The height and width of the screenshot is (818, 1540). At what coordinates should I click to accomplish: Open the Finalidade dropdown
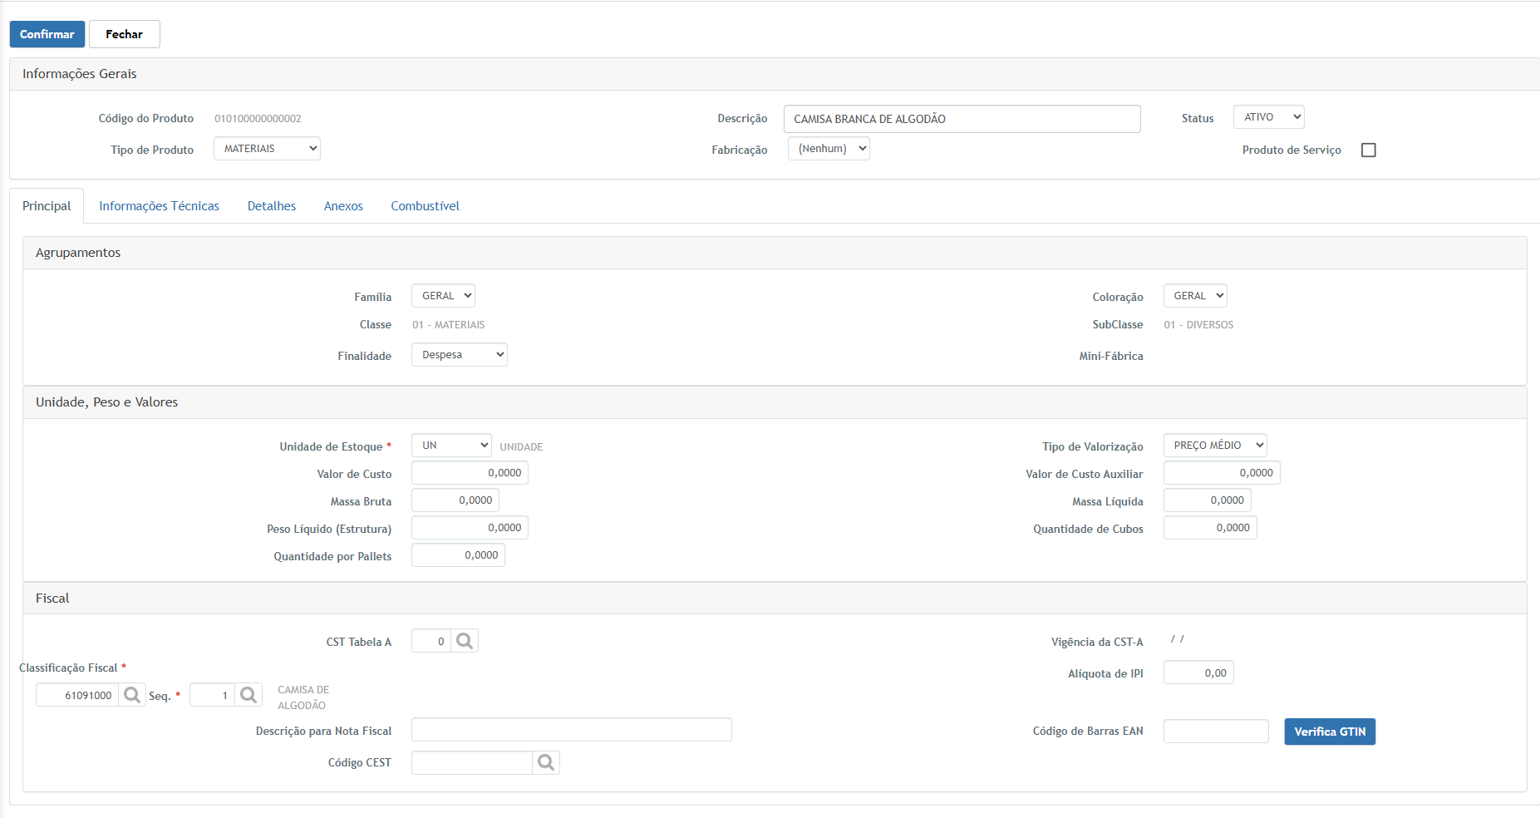coord(459,355)
